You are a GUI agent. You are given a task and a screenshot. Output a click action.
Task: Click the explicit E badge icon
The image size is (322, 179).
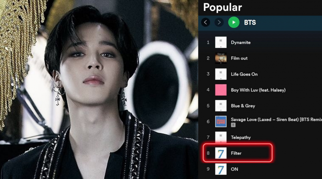[x=233, y=125]
